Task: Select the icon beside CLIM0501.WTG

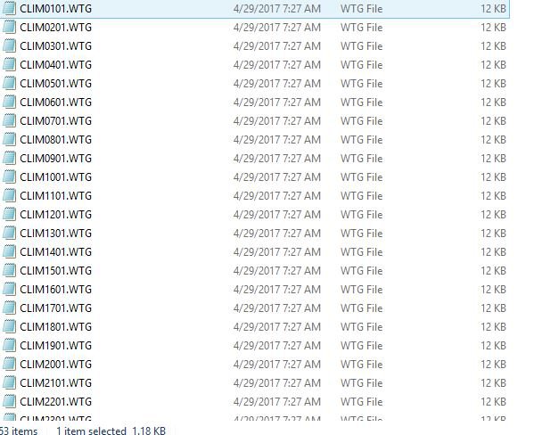Action: coord(9,83)
